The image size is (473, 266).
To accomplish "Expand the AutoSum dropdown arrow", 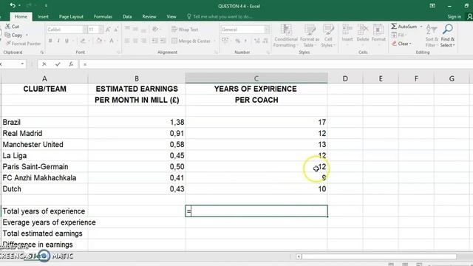I will coord(421,27).
